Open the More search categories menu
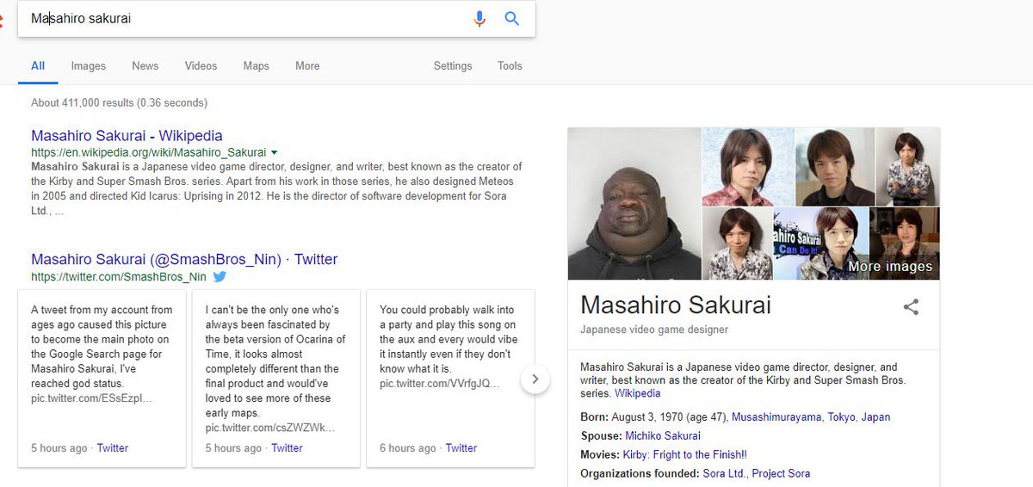This screenshot has height=487, width=1033. (x=307, y=65)
